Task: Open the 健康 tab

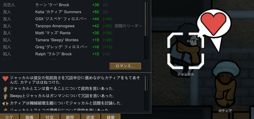Action: 111,116
